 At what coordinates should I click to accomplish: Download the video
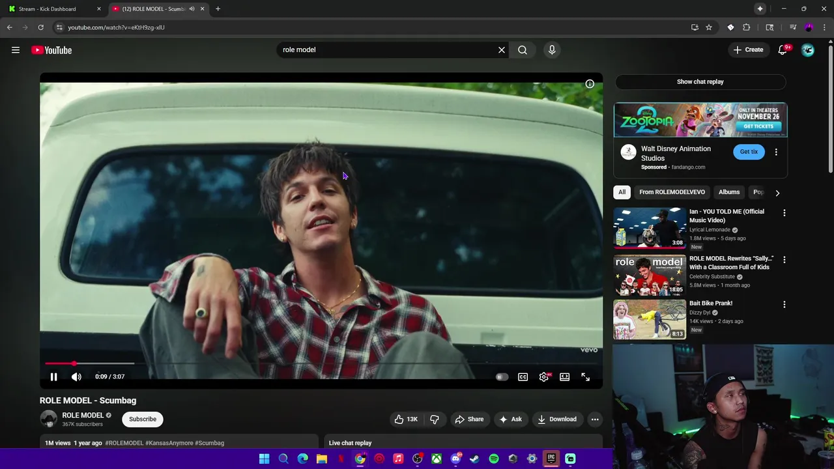(x=557, y=419)
